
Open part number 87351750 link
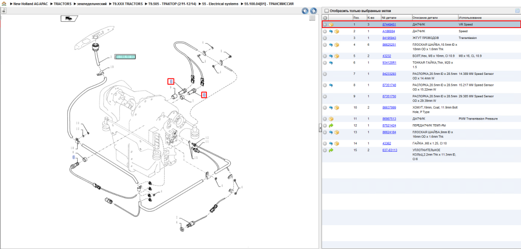pyautogui.click(x=389, y=96)
